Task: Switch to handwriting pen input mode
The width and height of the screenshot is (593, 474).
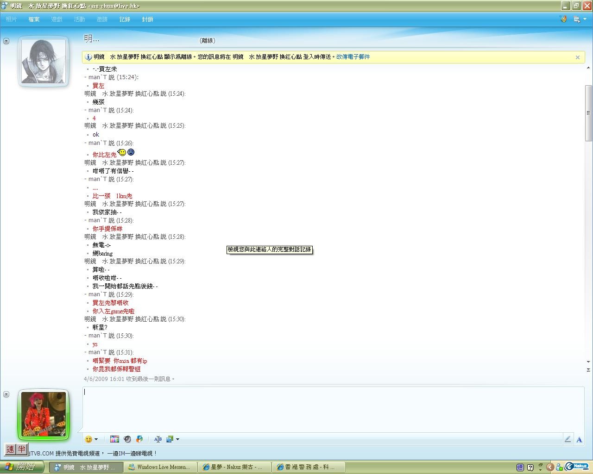Action: [568, 439]
